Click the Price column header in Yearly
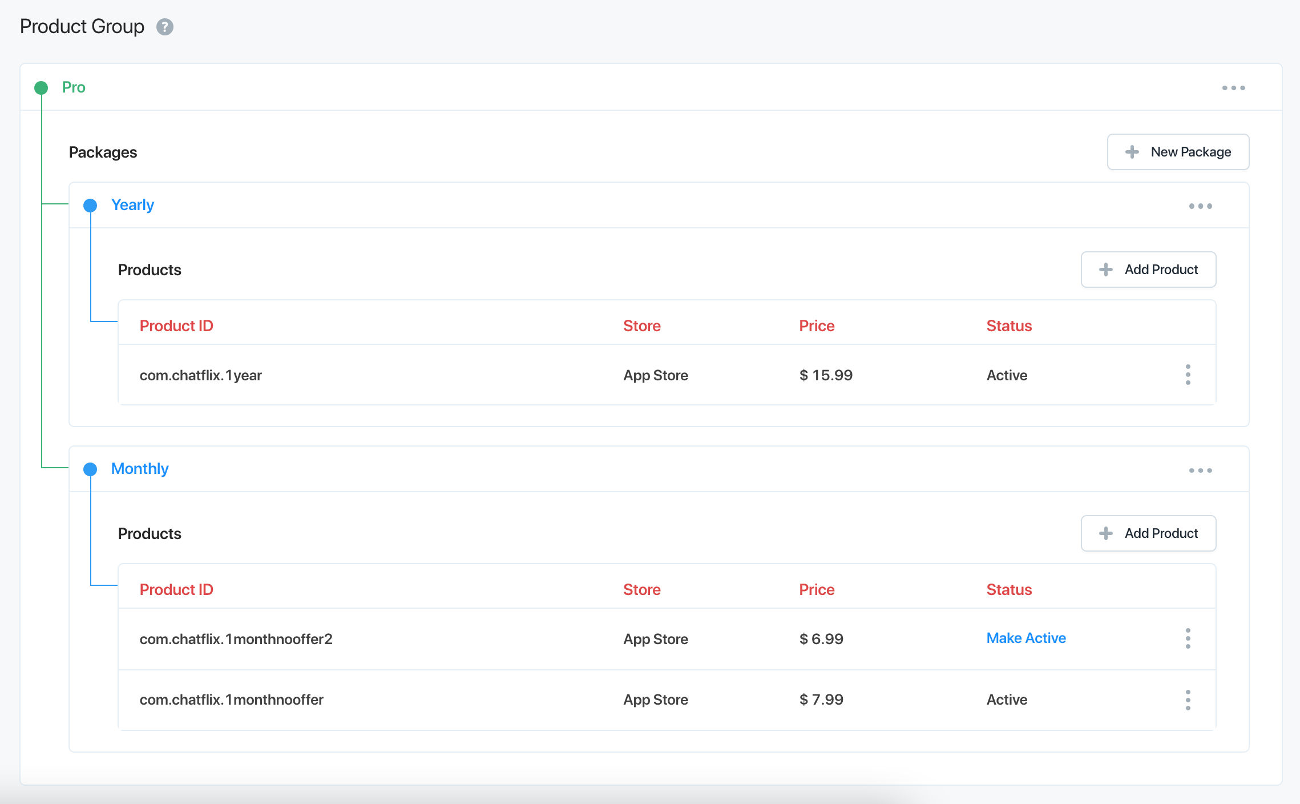1300x804 pixels. (x=816, y=326)
